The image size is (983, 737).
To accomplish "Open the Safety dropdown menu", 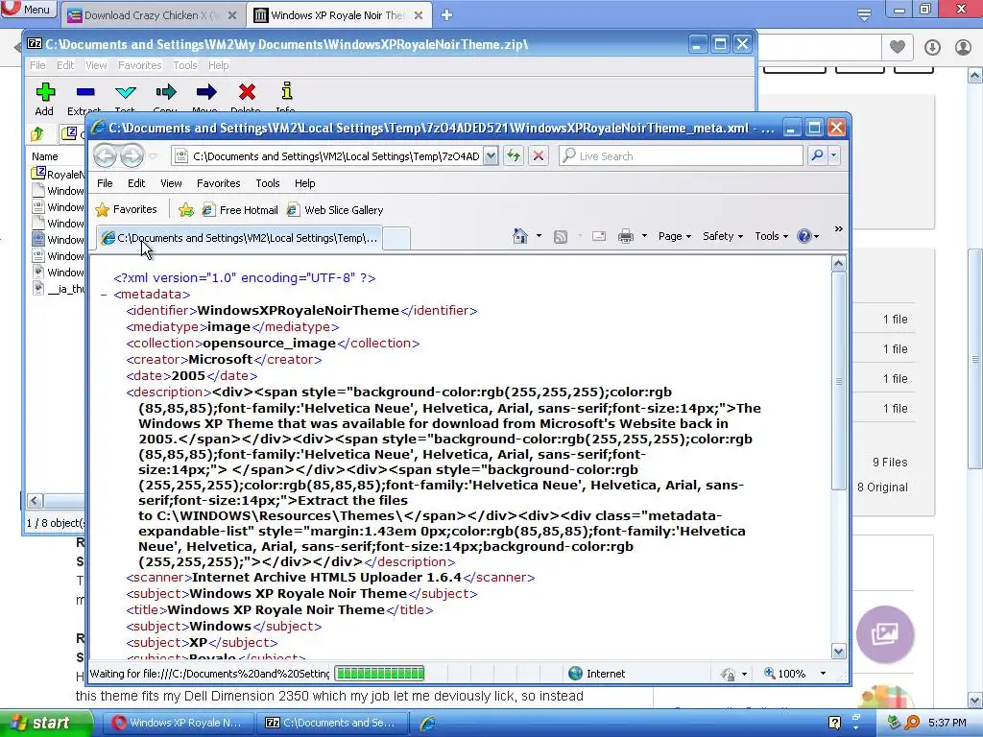I will tap(722, 236).
